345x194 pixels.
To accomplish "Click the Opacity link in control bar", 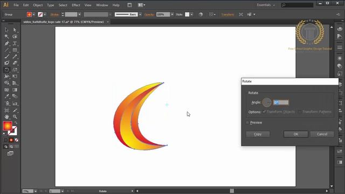I will pos(149,15).
